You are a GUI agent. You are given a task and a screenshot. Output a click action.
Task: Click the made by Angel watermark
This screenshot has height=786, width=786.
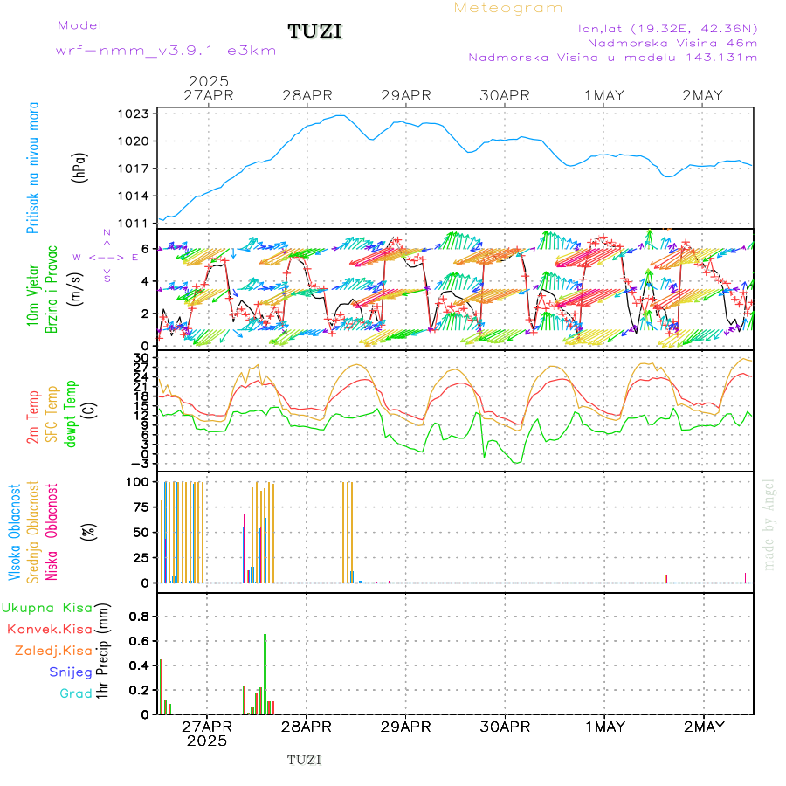[769, 524]
